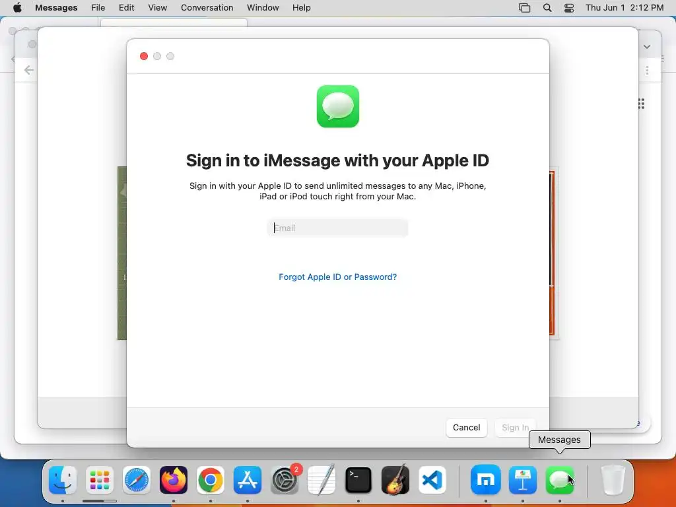The image size is (676, 507).
Task: Click back arrow in background window
Action: (29, 70)
